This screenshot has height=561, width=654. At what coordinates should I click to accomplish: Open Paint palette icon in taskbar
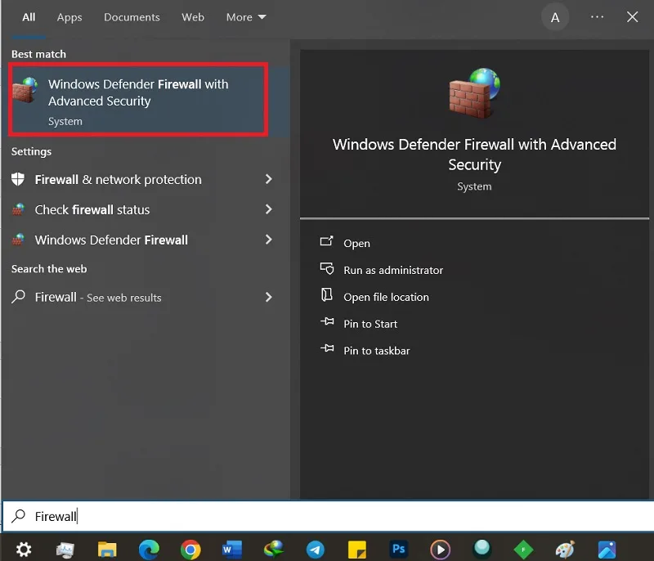coord(565,550)
